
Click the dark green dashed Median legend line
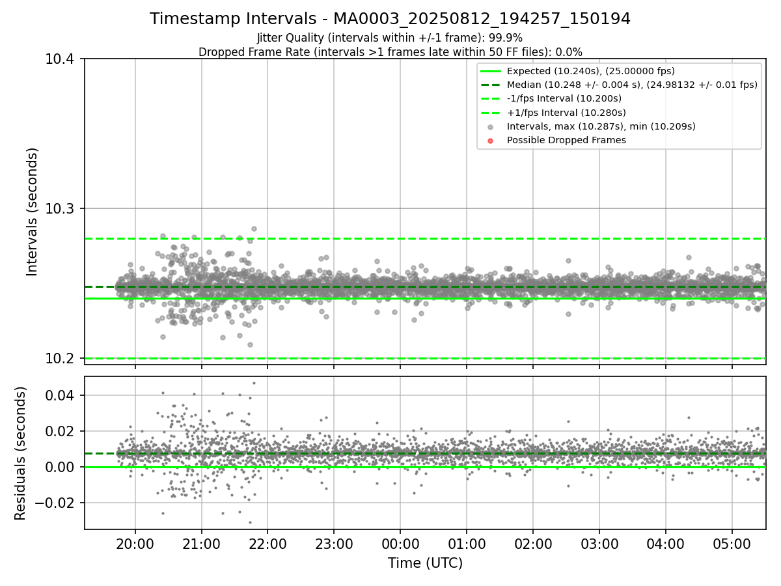coord(491,85)
